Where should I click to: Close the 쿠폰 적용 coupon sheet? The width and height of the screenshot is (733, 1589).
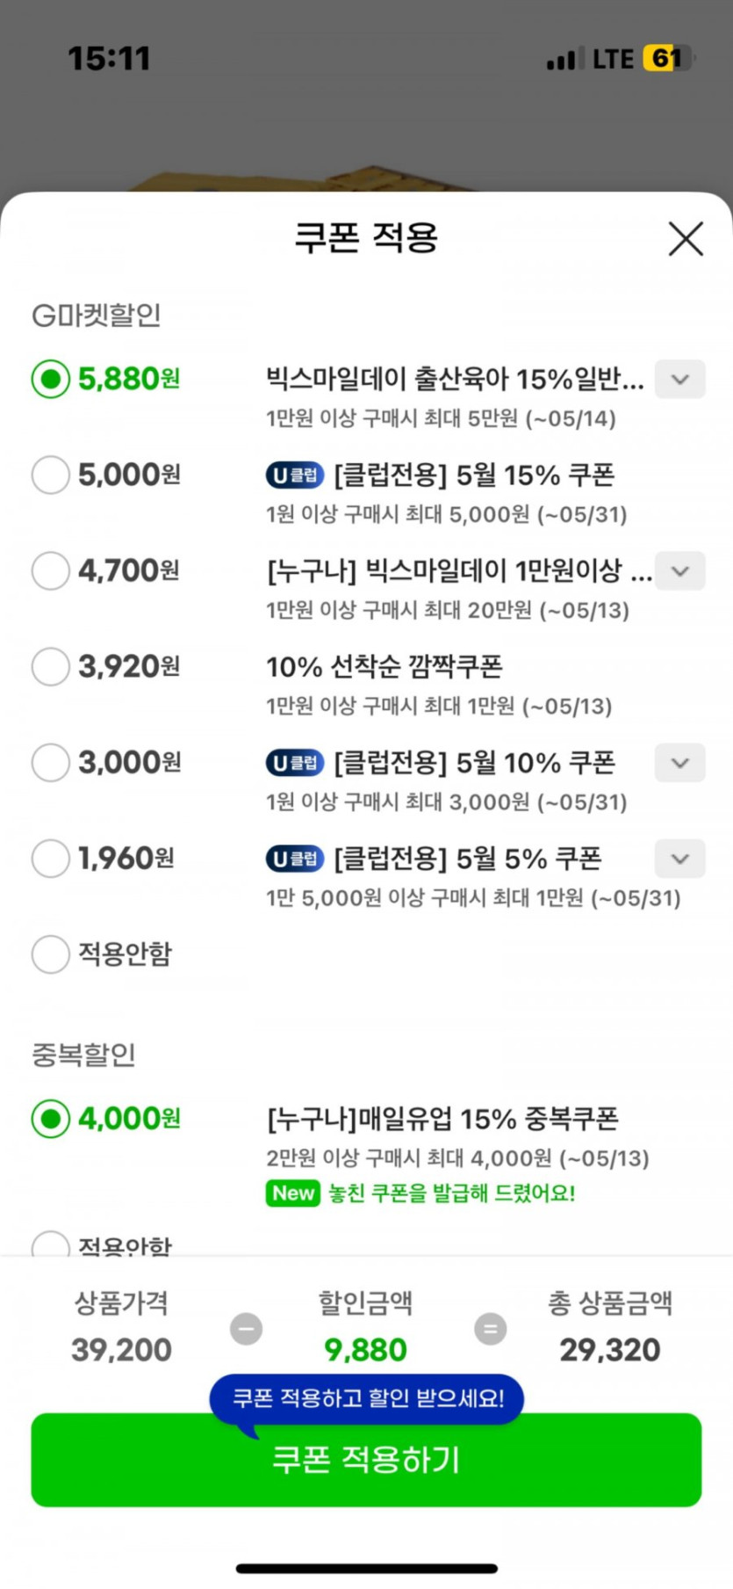click(x=686, y=238)
